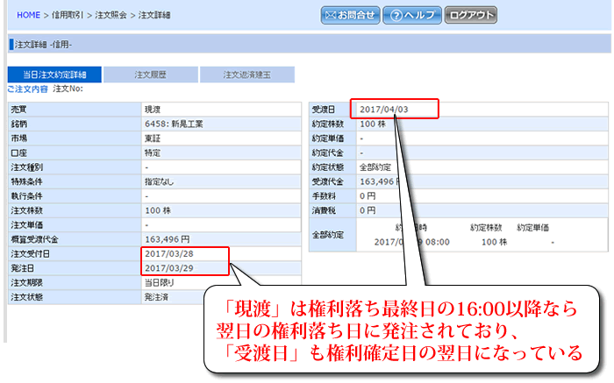Select the 当日注文約定詳細 tab
This screenshot has width=614, height=383.
[54, 75]
